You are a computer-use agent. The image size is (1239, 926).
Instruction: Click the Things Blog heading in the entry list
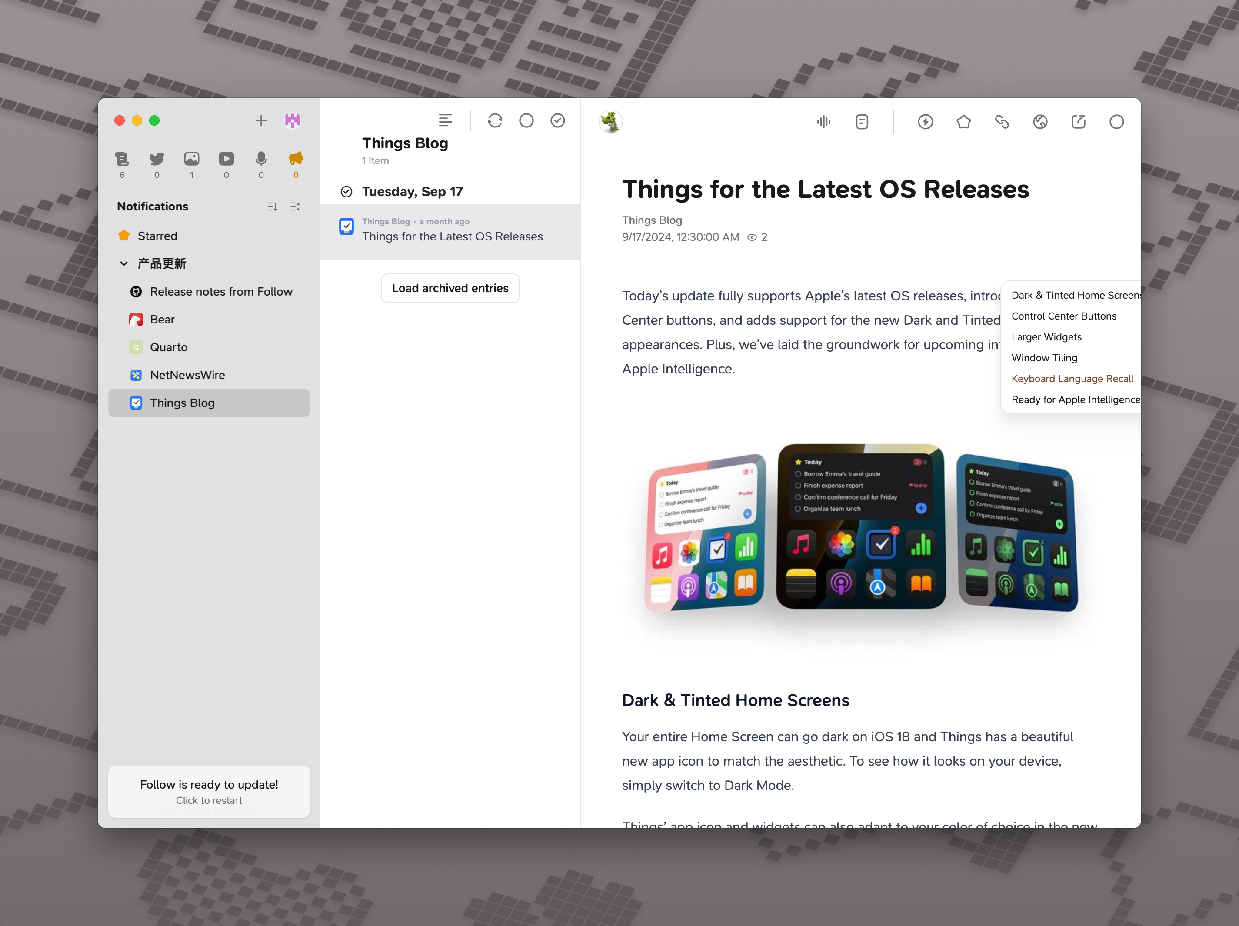[405, 143]
